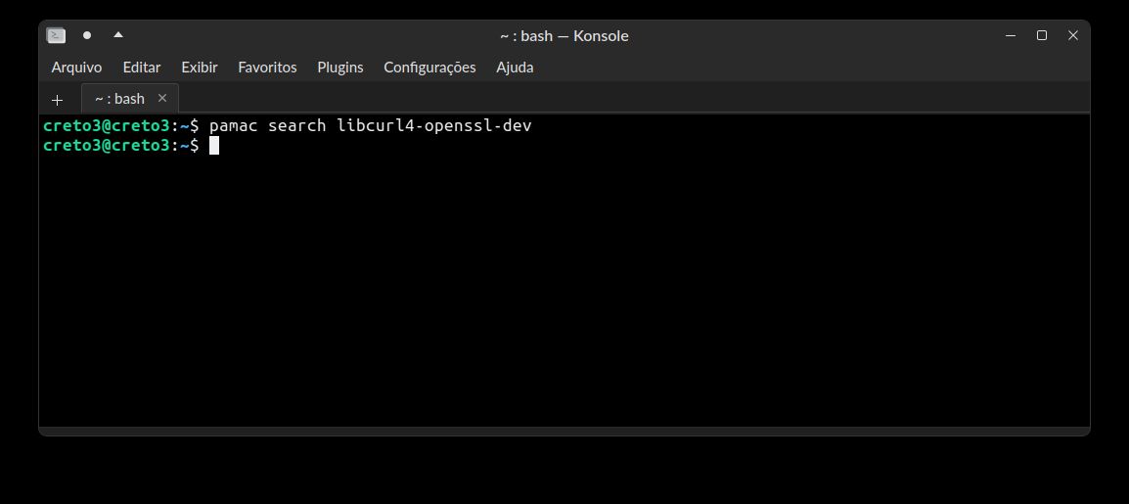1129x504 pixels.
Task: Open the Arquivo menu
Action: point(76,67)
